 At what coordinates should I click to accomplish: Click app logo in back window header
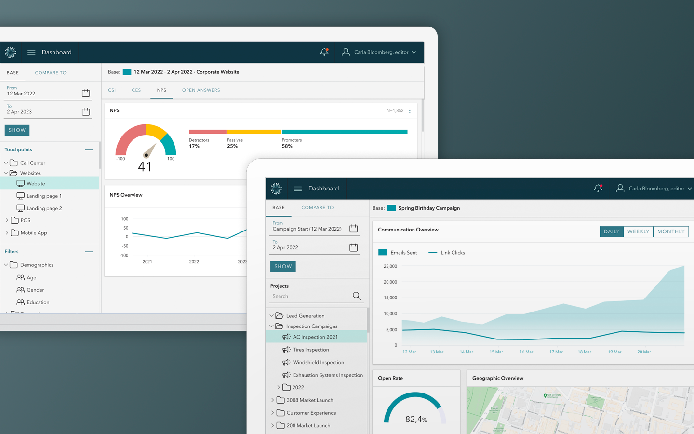11,52
